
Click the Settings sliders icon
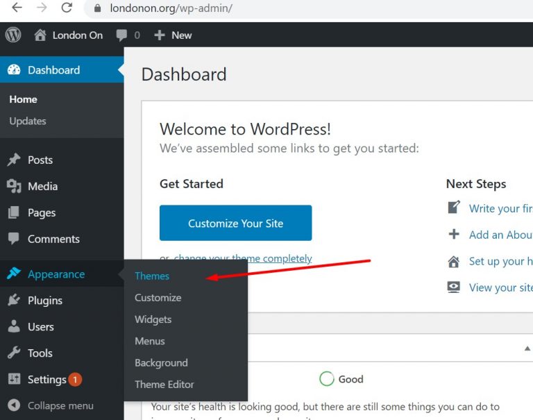[14, 378]
